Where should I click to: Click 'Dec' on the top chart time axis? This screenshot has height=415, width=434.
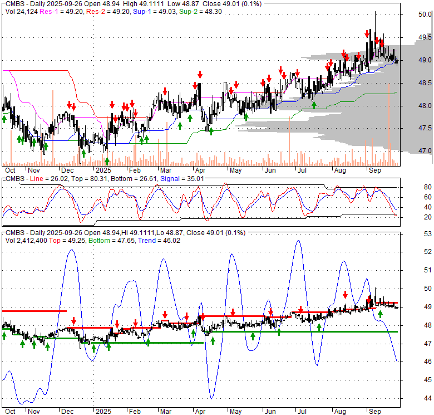(67, 170)
